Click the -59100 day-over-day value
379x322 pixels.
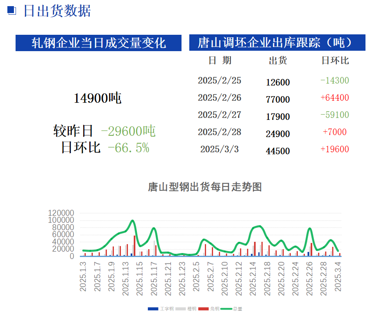(335, 115)
